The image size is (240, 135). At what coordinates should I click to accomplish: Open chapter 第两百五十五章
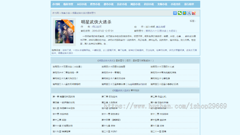[x=124, y=84]
